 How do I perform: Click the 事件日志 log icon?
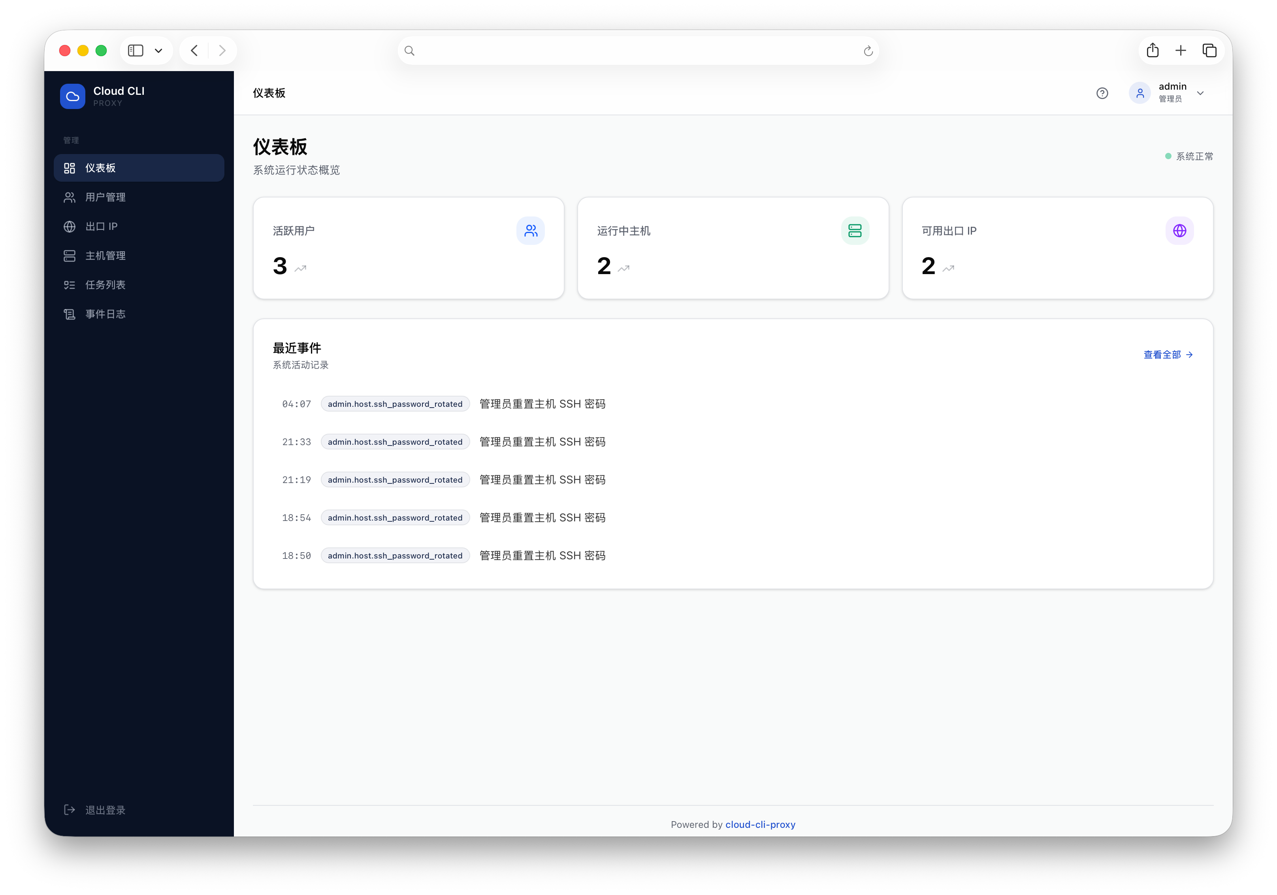tap(70, 314)
